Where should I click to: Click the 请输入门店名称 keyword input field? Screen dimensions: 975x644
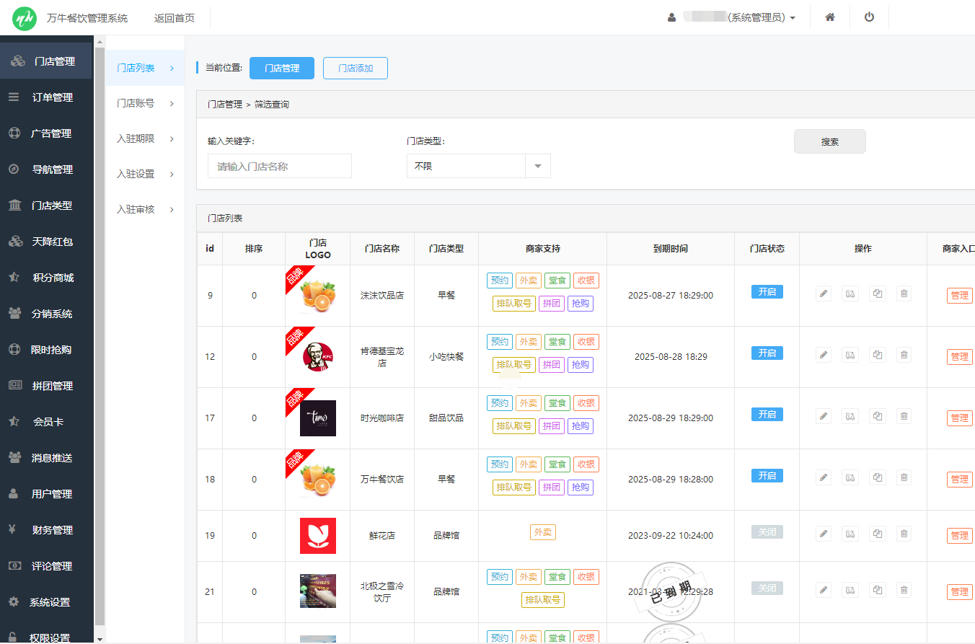[280, 166]
